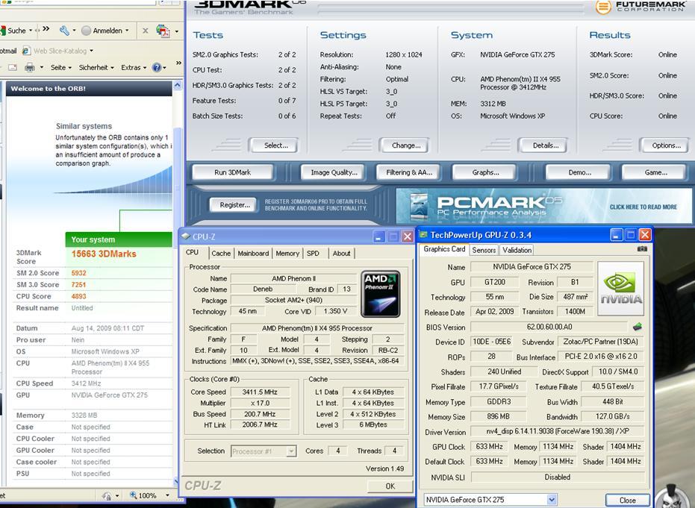Viewport: 695px width, 508px height.
Task: Open the Seite dropdown menu
Action: pos(60,67)
